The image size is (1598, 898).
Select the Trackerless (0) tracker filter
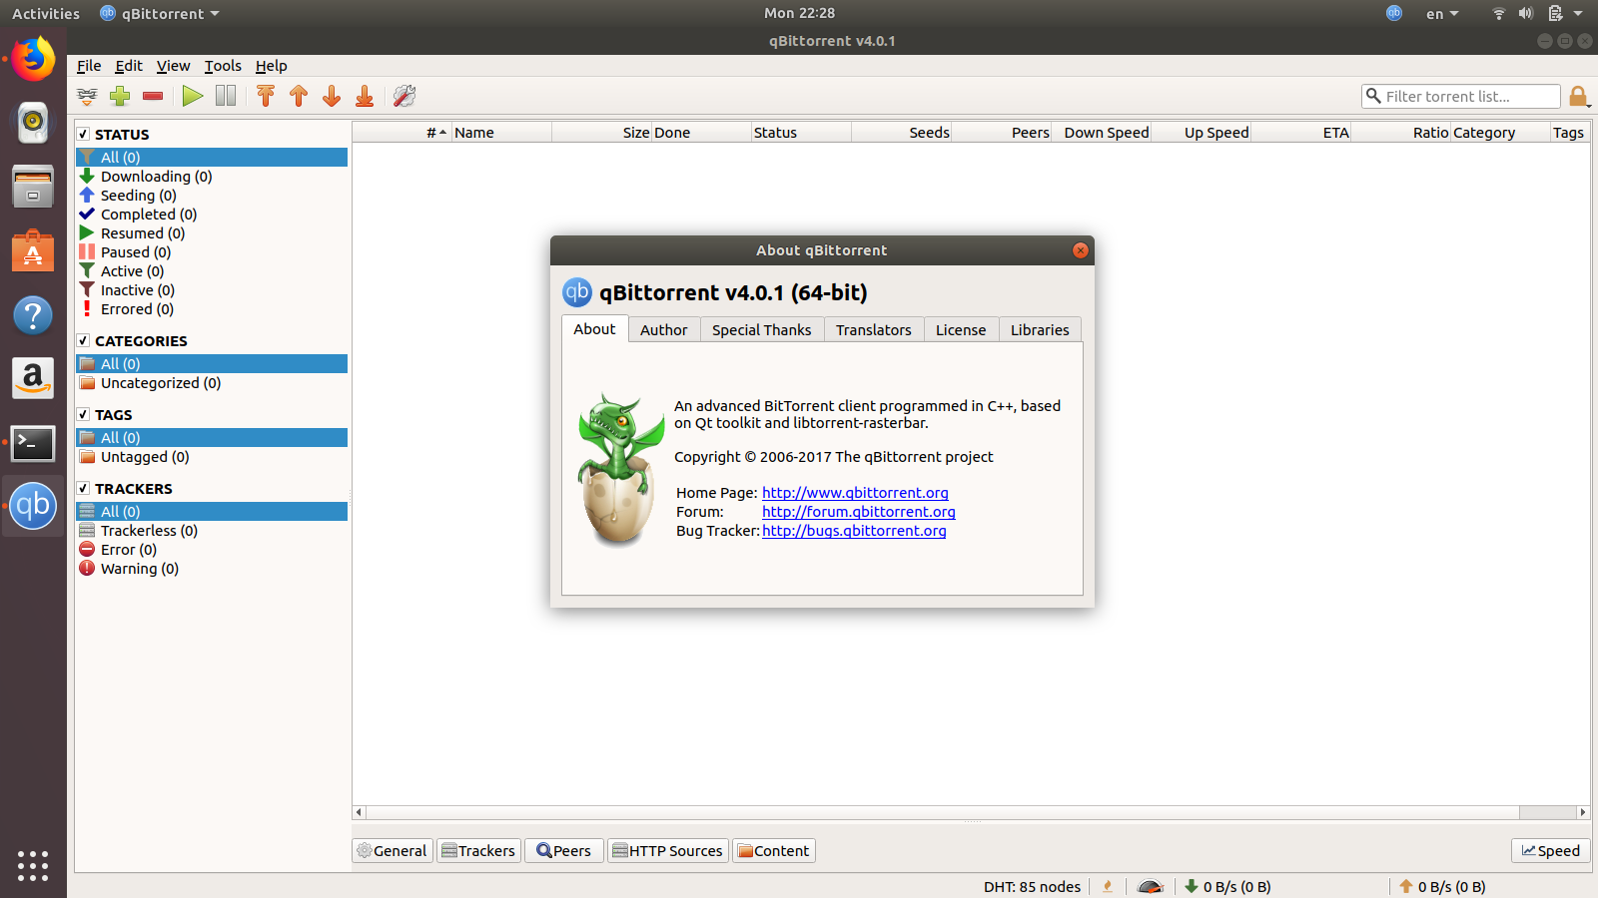click(x=212, y=531)
